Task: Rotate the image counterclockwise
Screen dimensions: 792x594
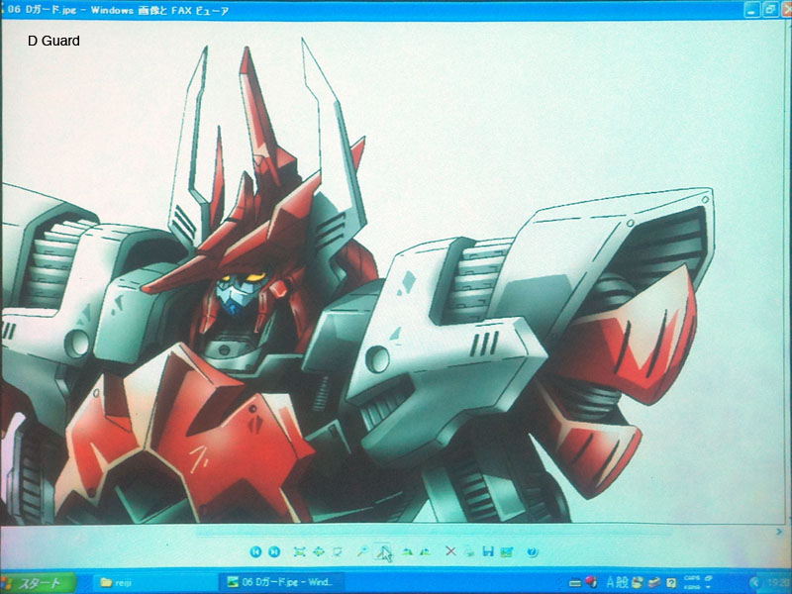Action: point(425,551)
